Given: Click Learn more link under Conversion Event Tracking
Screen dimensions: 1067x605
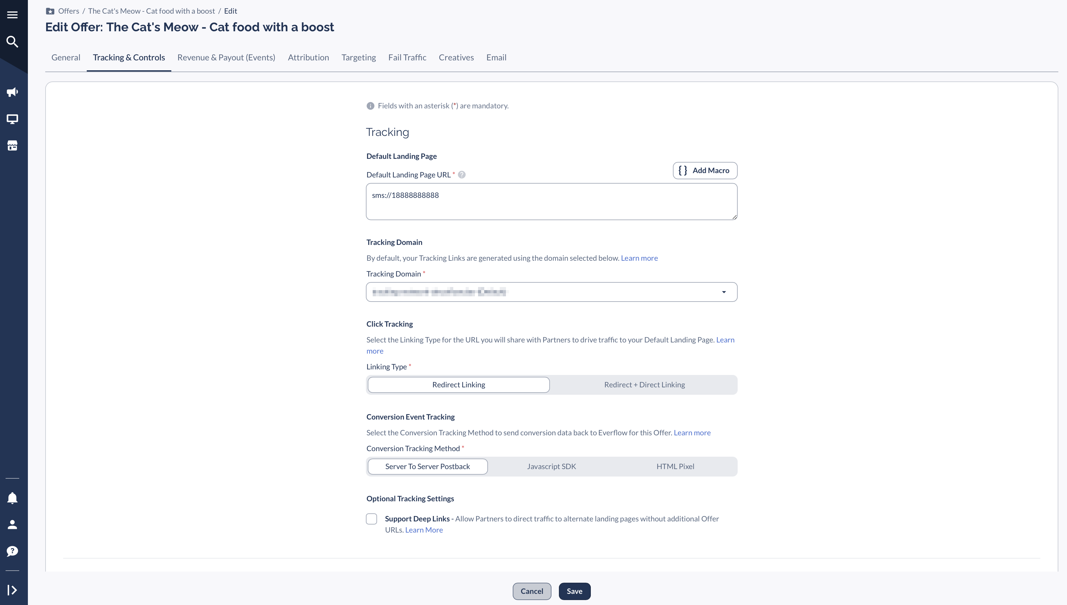Looking at the screenshot, I should [x=692, y=433].
